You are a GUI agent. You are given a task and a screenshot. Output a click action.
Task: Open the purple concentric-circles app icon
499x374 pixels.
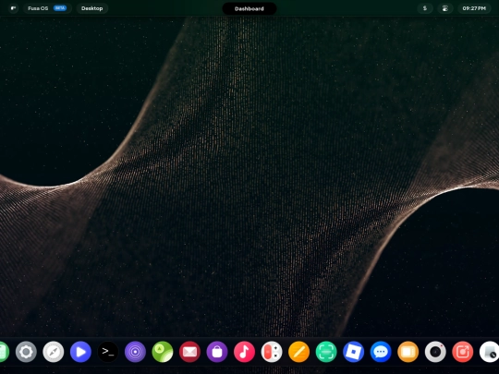[x=135, y=352]
